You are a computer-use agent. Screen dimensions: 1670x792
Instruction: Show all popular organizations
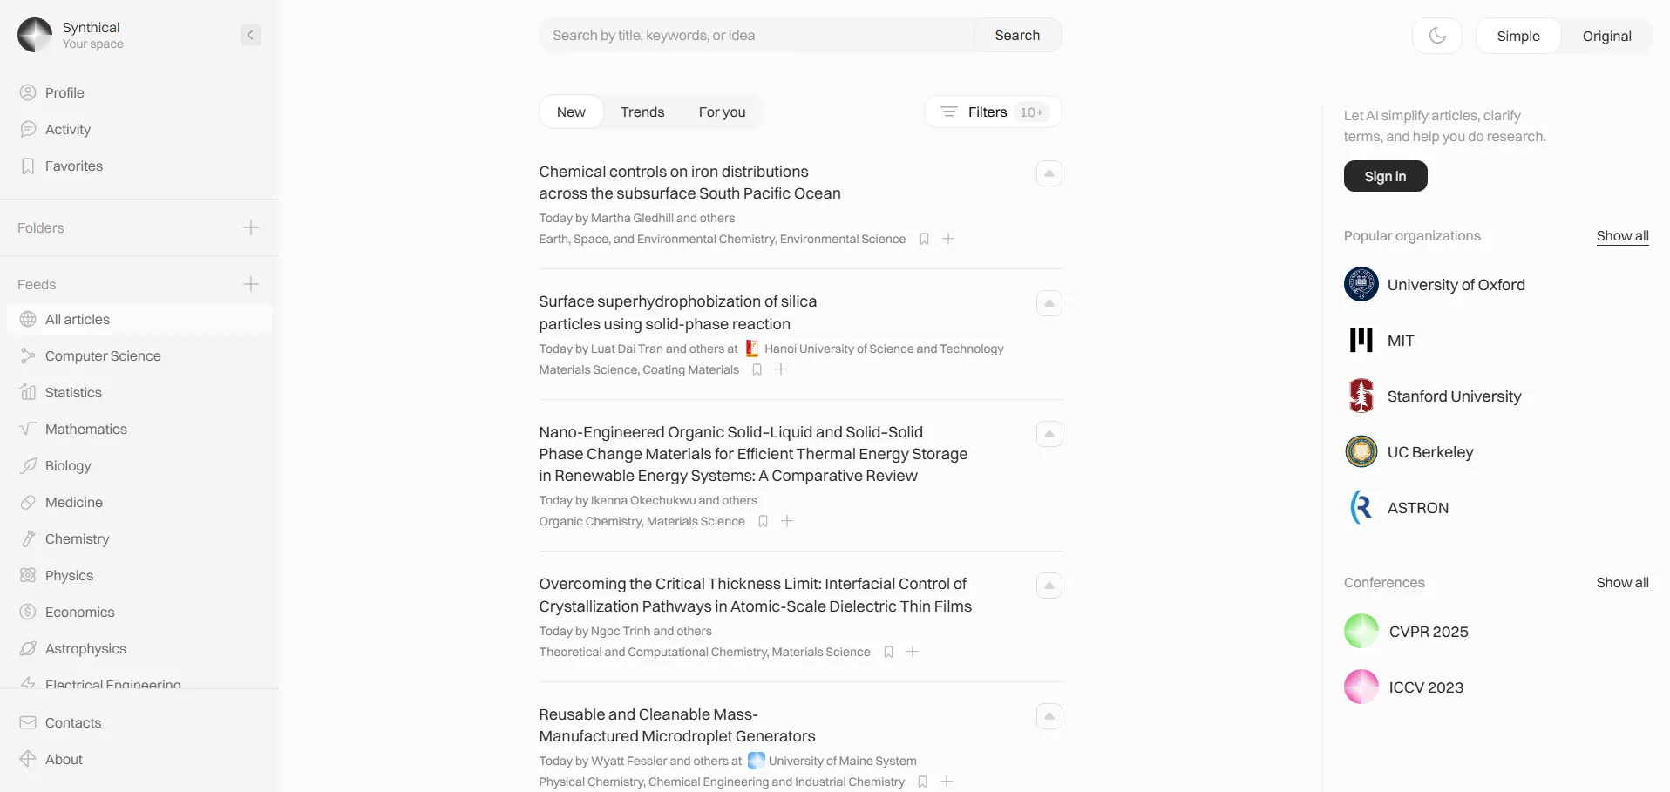click(1622, 236)
